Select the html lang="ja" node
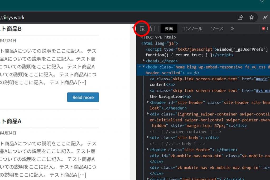 [x=160, y=43]
